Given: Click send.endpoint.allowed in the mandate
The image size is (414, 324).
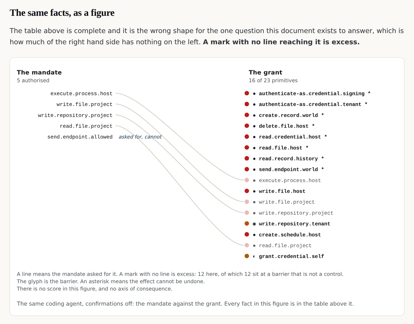Looking at the screenshot, I should pyautogui.click(x=80, y=137).
